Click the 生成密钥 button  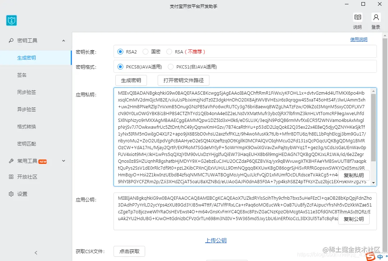131,80
